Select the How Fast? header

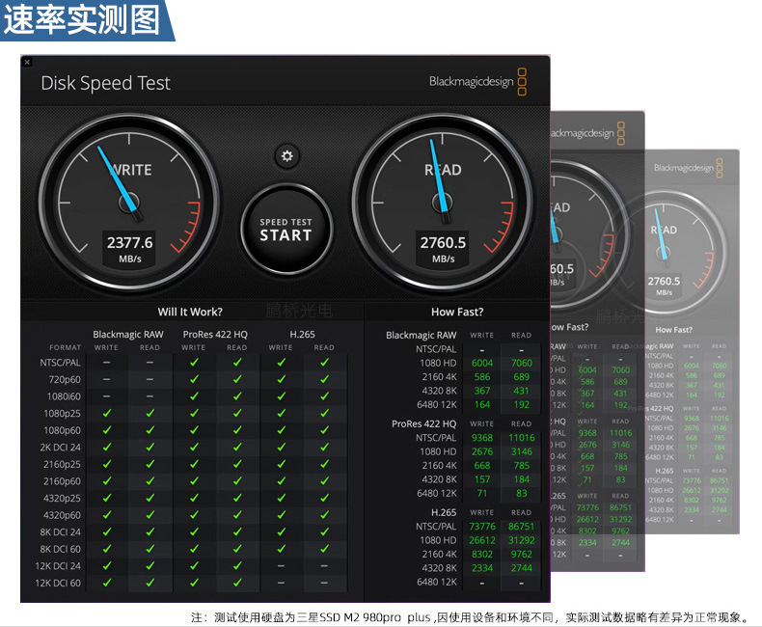point(457,312)
